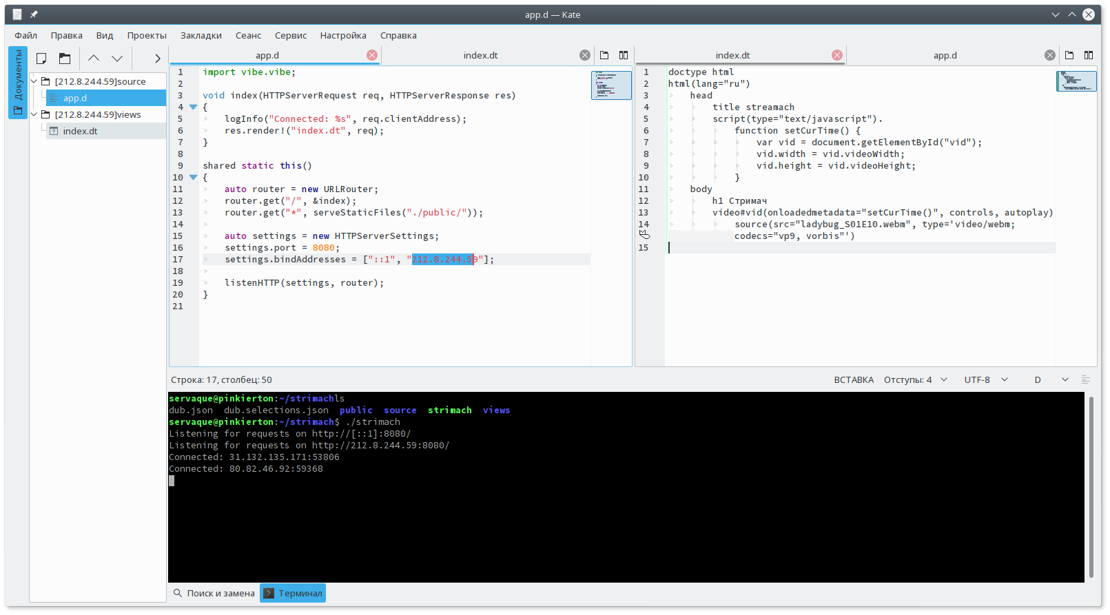Image resolution: width=1110 pixels, height=615 pixels.
Task: Open the Закладки menu
Action: (201, 35)
